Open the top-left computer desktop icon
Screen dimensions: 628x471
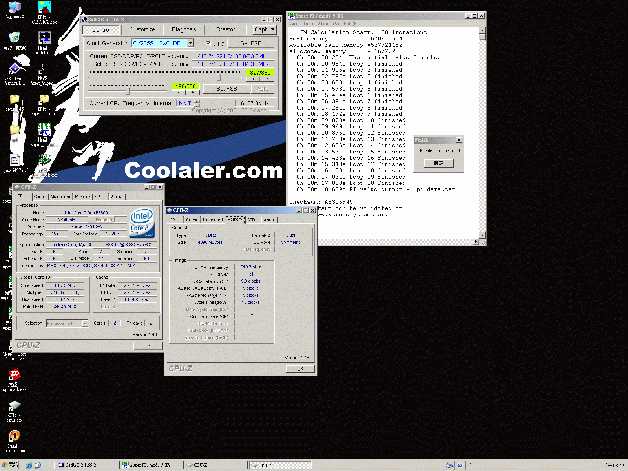(x=15, y=7)
